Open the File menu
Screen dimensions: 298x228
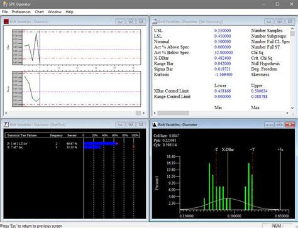(5, 12)
